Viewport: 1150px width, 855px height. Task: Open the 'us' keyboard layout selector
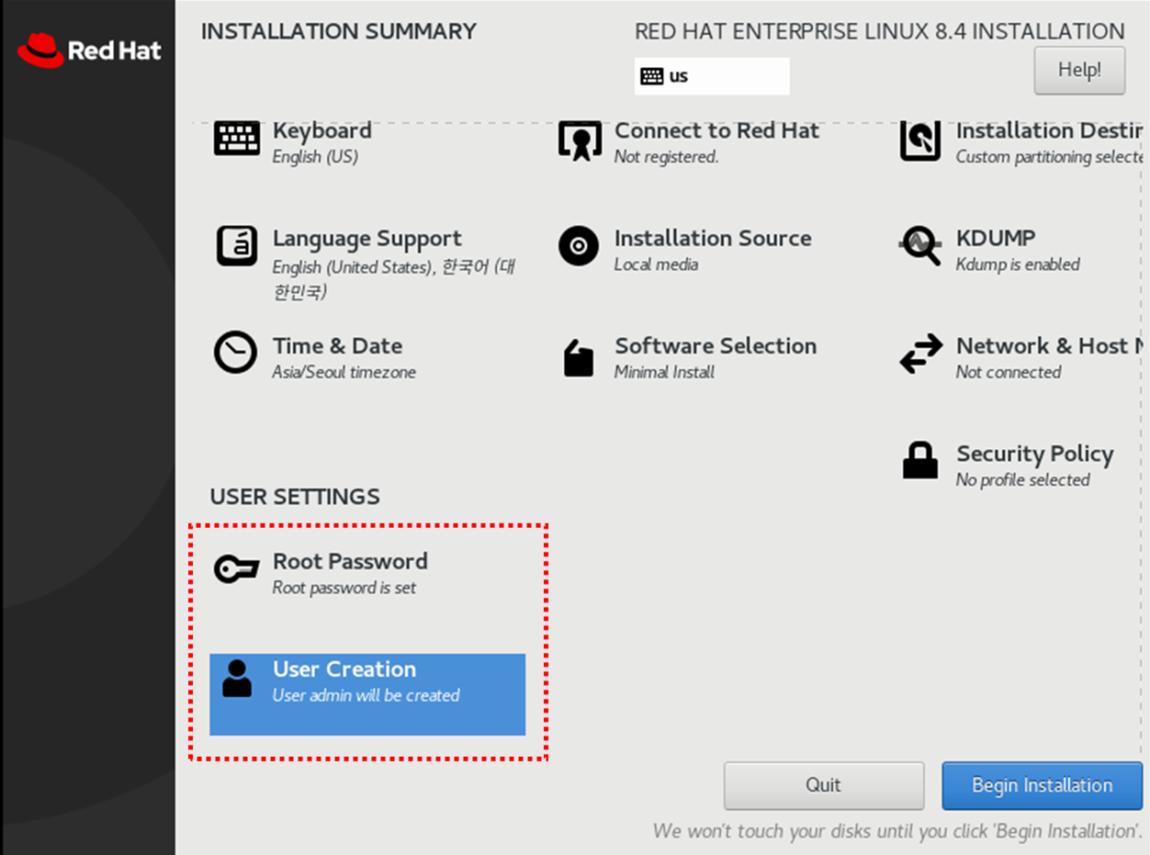[x=712, y=76]
